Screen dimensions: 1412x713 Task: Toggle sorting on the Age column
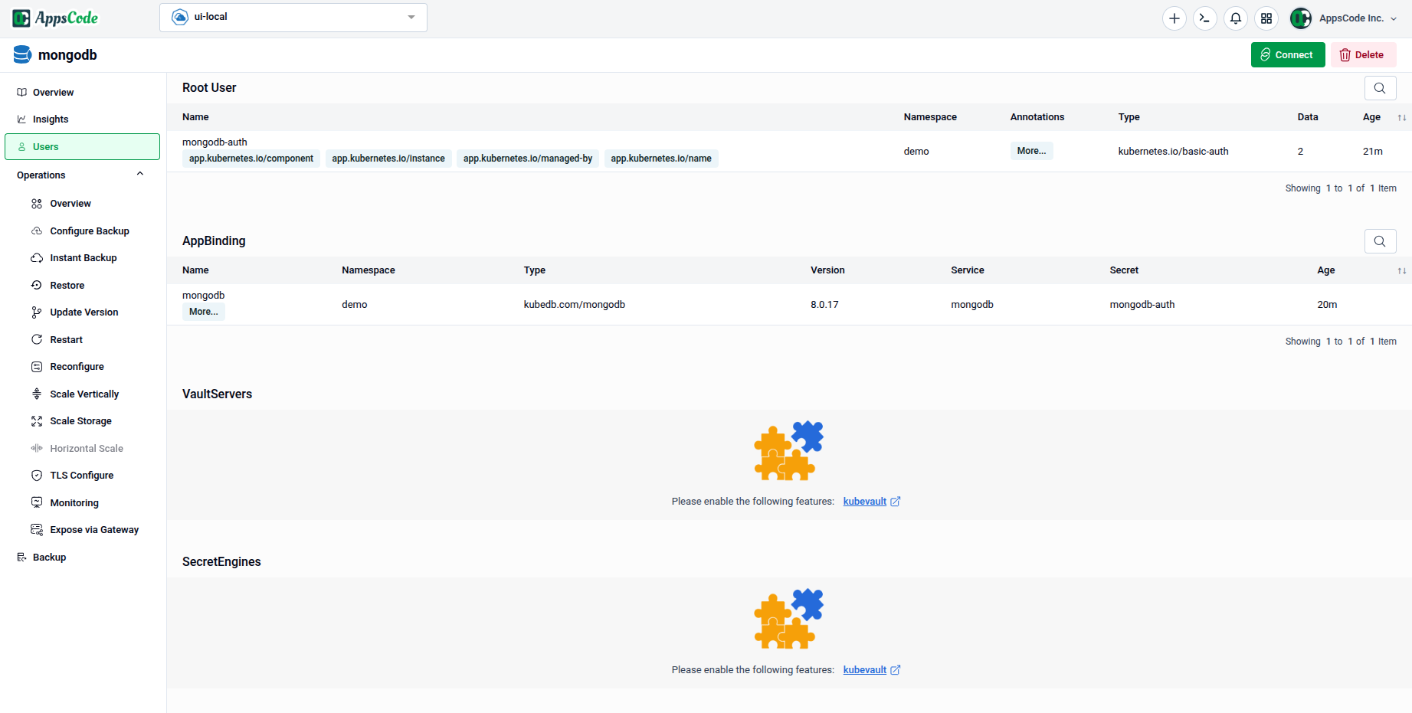1402,116
